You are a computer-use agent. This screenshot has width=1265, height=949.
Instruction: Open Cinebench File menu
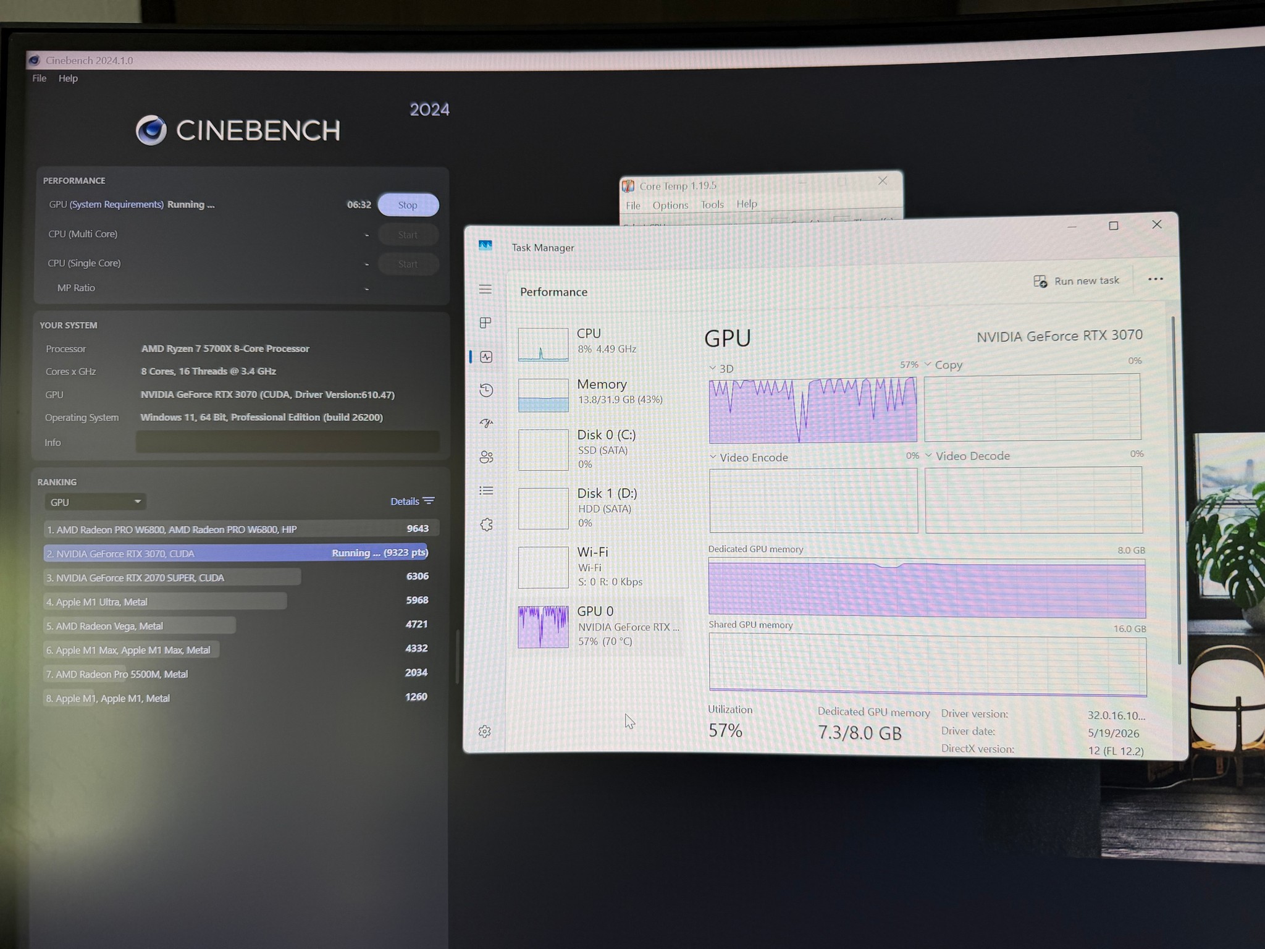pyautogui.click(x=40, y=78)
